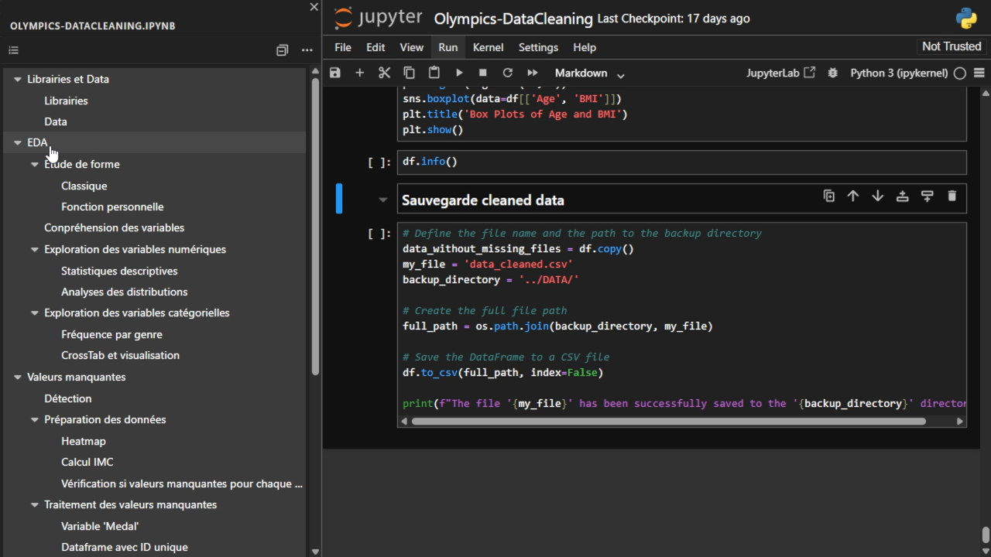This screenshot has width=991, height=557.
Task: Move the selected cell down
Action: click(x=877, y=196)
